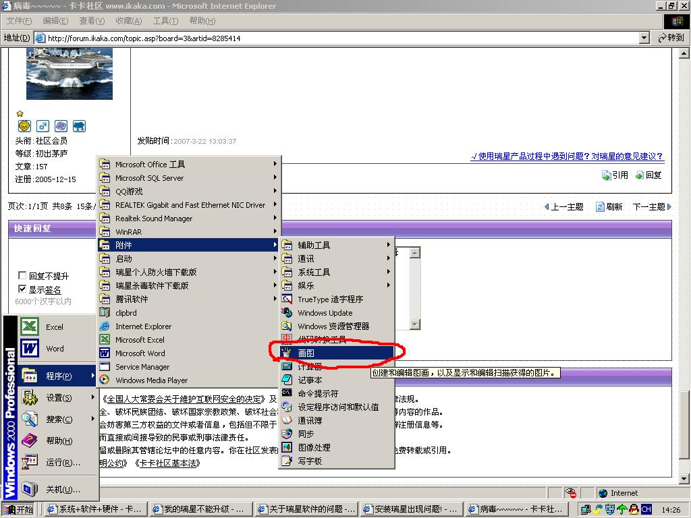Toggle the 显示签名 checkbox
Viewport: 691px width, 518px height.
[22, 289]
